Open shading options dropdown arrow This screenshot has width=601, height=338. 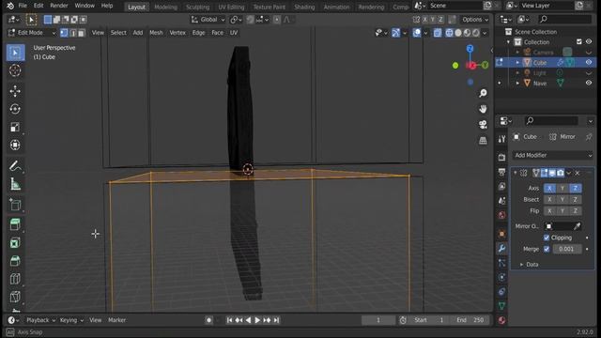coord(485,33)
